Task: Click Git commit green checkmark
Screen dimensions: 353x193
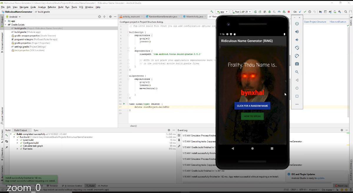Action: pyautogui.click(x=305, y=12)
